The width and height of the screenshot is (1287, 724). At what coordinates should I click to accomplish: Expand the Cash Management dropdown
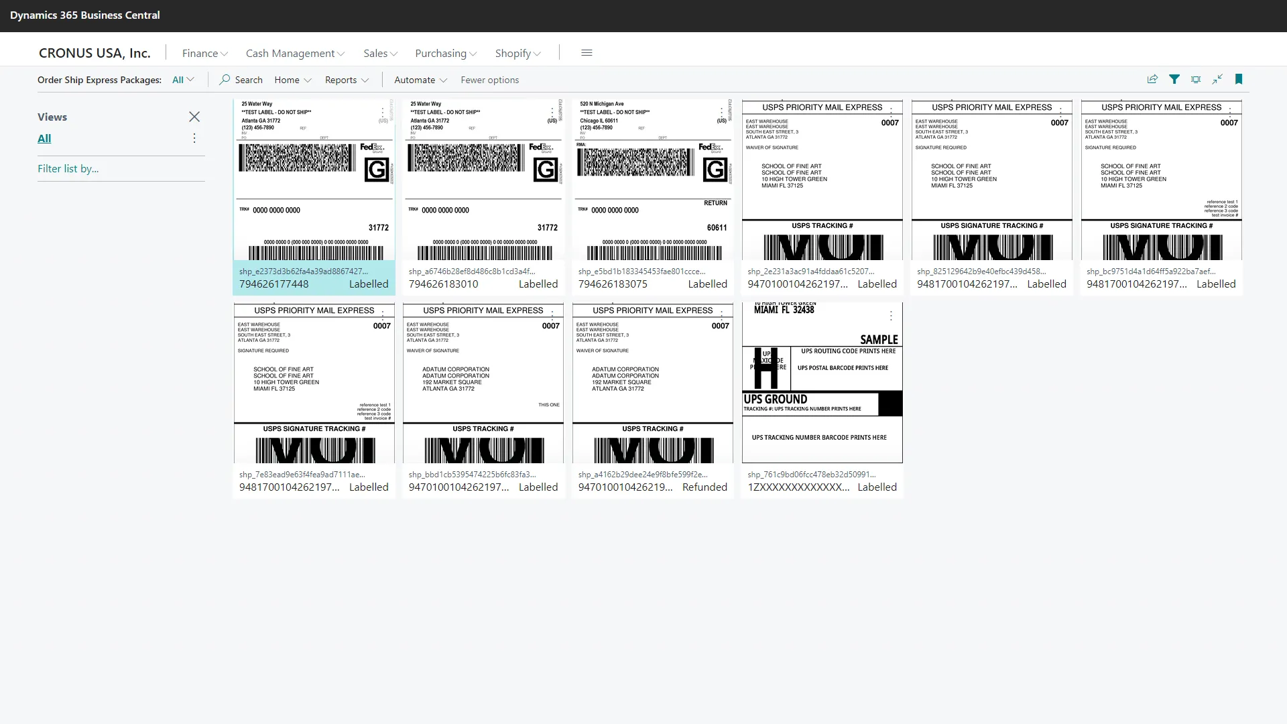coord(295,53)
